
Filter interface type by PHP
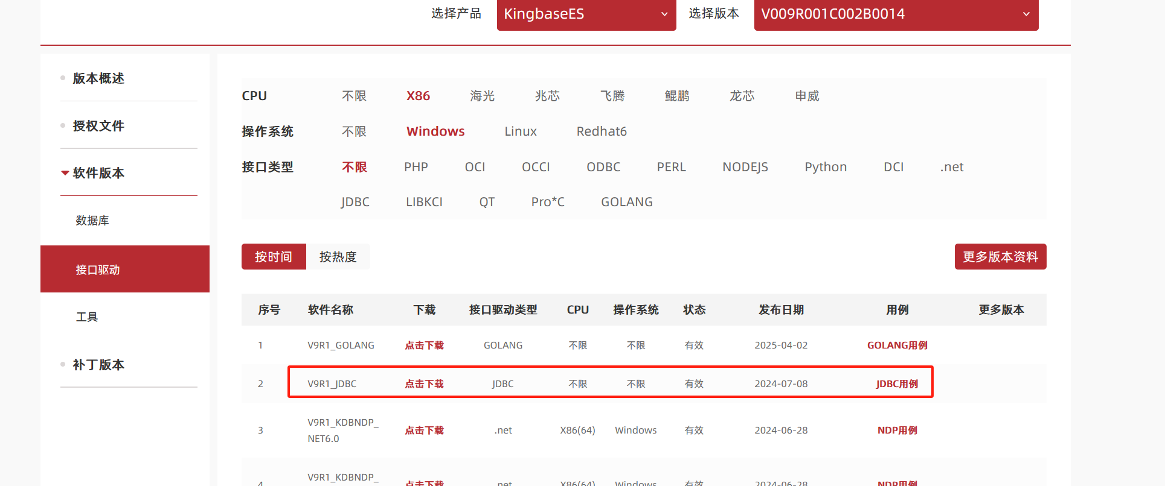point(416,167)
